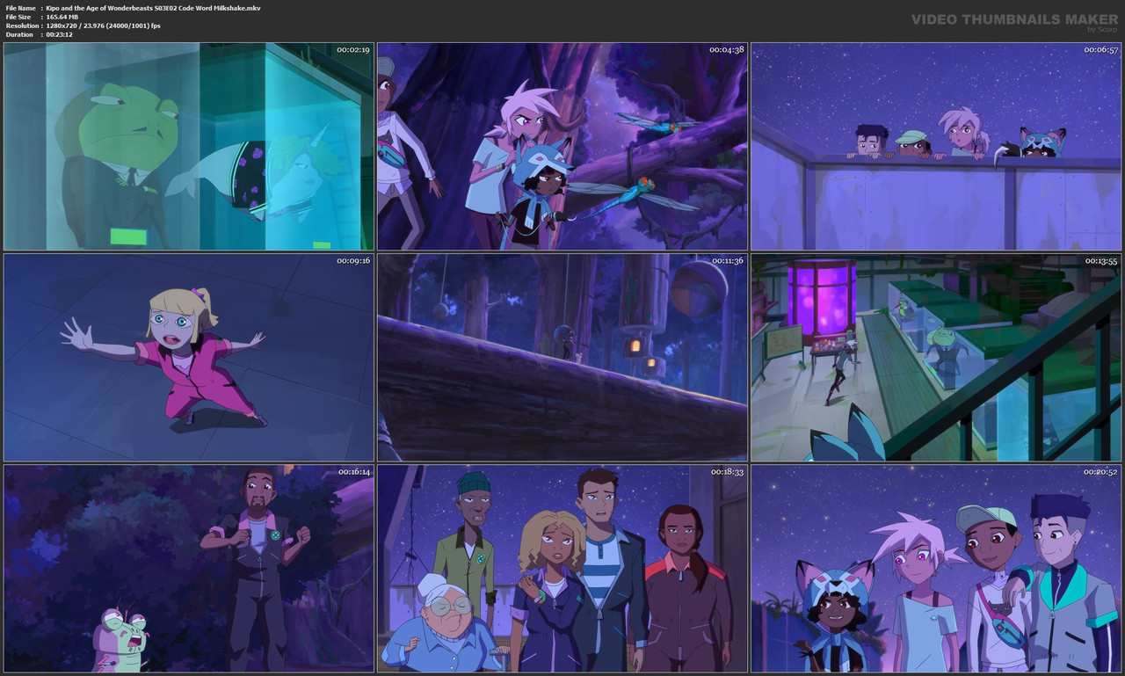Screen dimensions: 1125x676
Task: Click the 00:06:57 timestamp label
Action: tap(1100, 50)
